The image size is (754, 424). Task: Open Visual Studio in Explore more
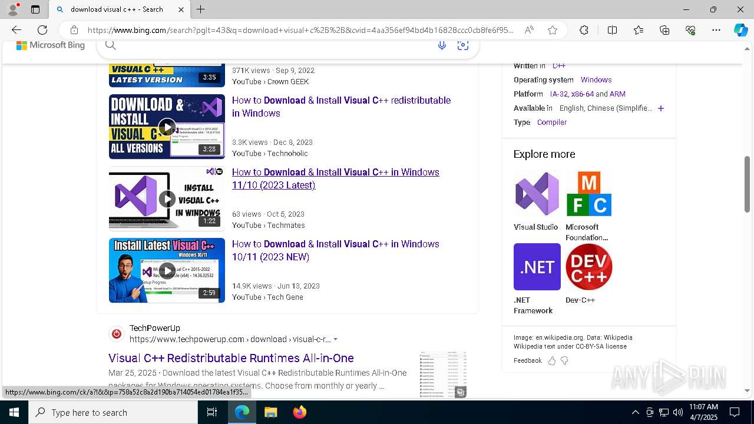(537, 201)
